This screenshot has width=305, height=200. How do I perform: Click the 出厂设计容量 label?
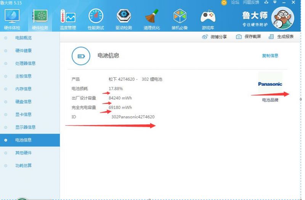84,98
